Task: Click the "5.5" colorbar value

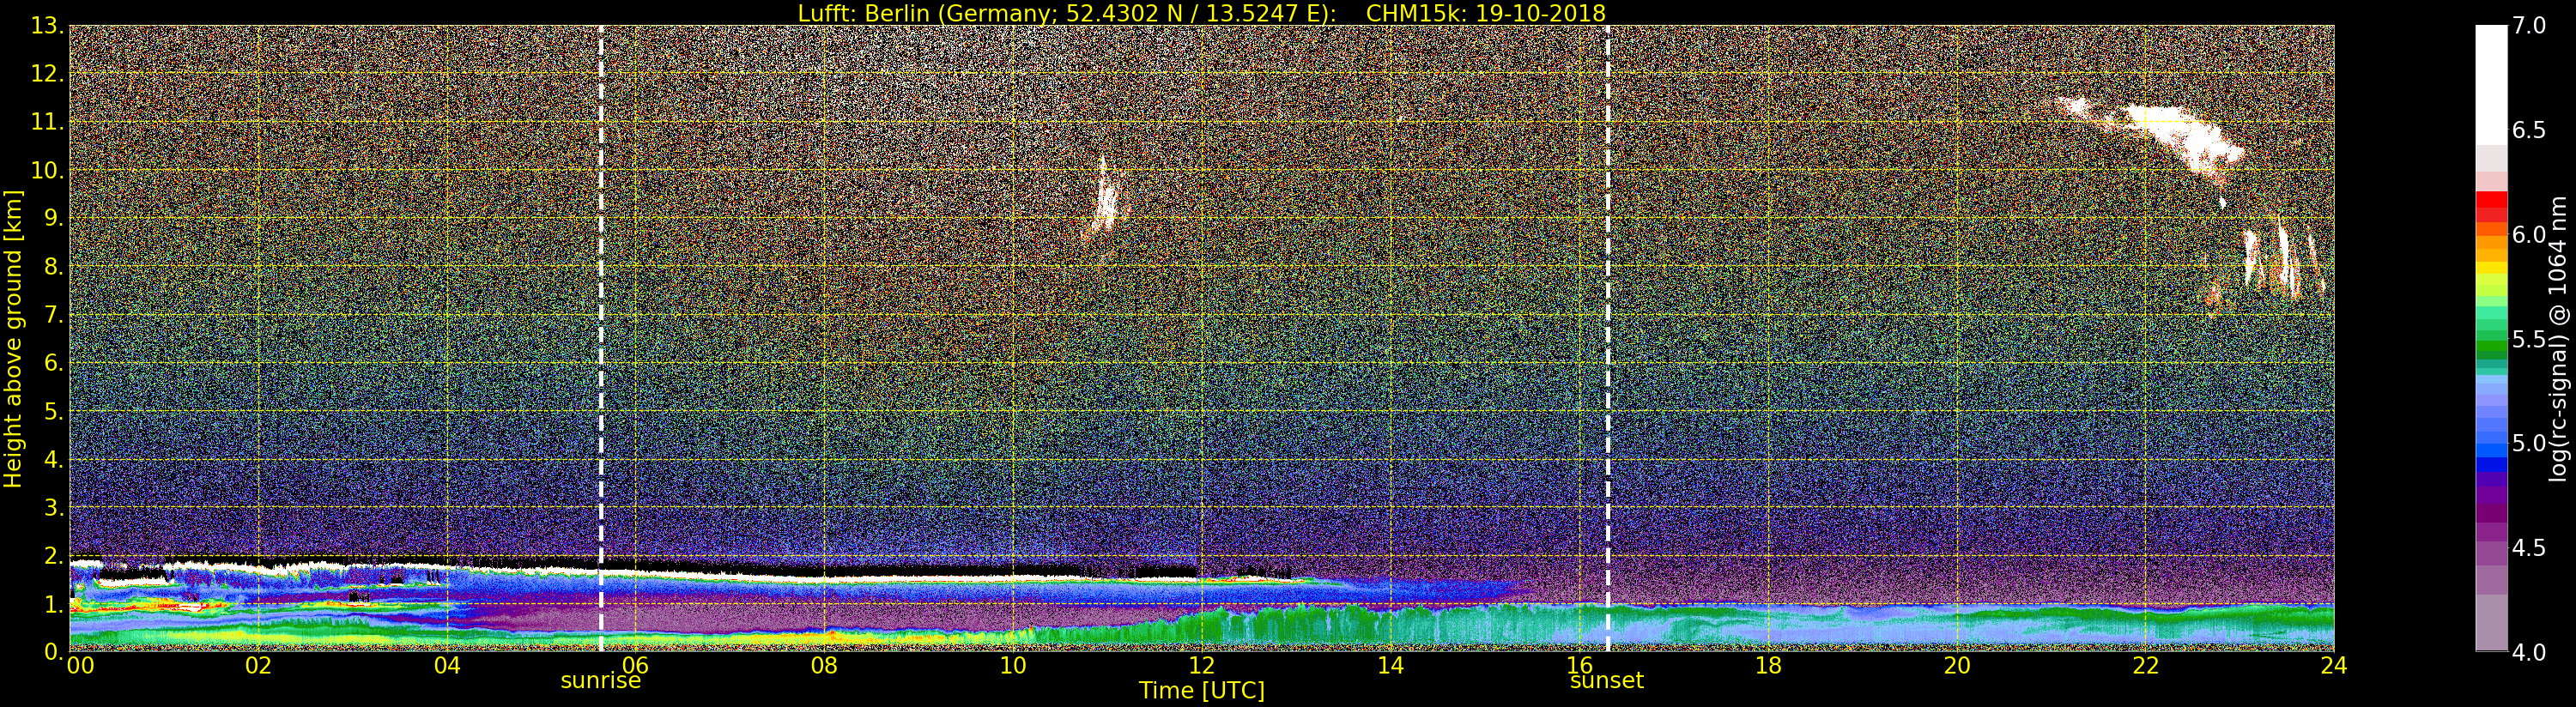Action: (2529, 339)
